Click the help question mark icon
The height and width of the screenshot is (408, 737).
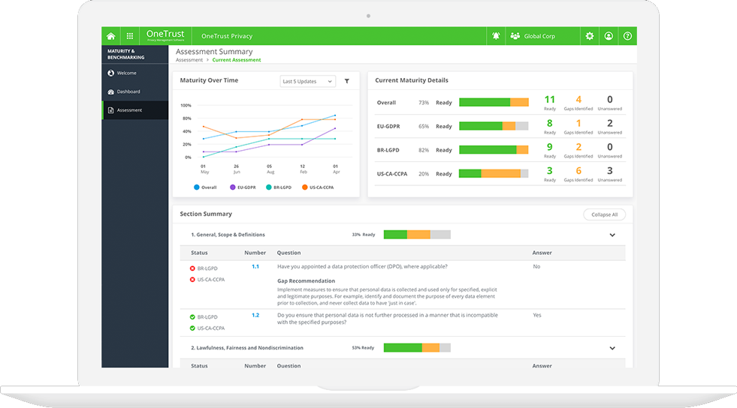pos(628,36)
